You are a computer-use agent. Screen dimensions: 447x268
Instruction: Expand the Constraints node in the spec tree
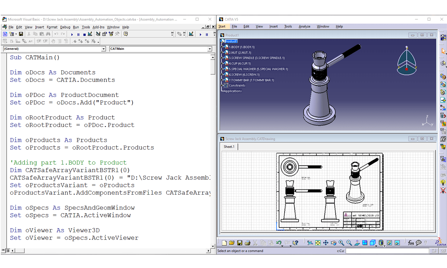coord(222,85)
